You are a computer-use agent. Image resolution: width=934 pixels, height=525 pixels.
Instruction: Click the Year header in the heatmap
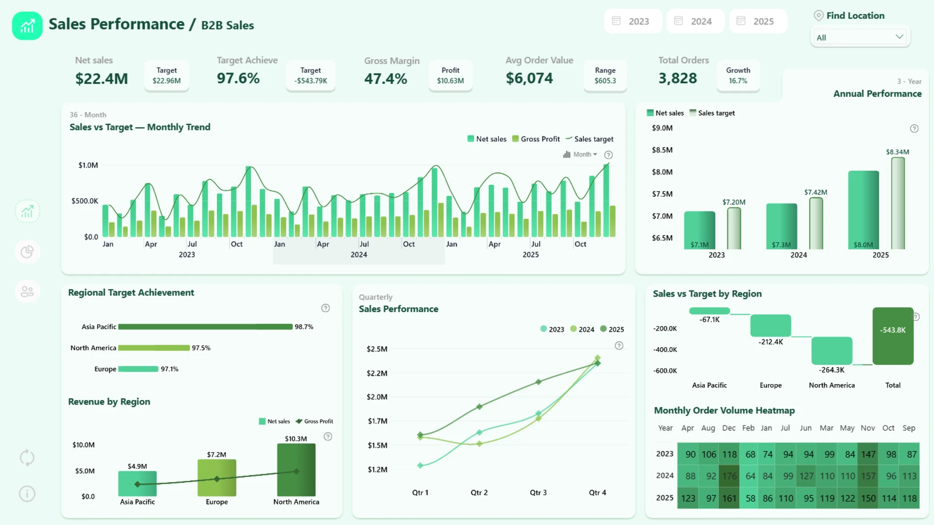tap(665, 428)
